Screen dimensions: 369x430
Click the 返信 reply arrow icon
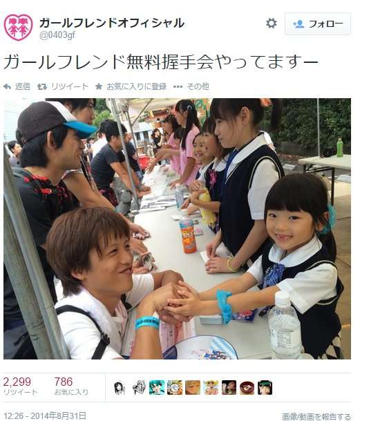[7, 87]
